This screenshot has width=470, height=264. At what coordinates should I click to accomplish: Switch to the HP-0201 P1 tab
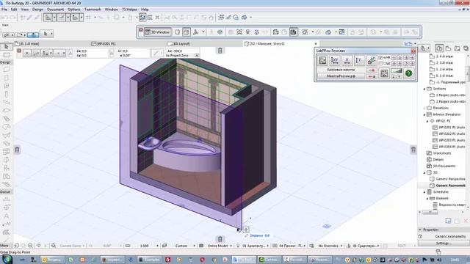coord(104,44)
